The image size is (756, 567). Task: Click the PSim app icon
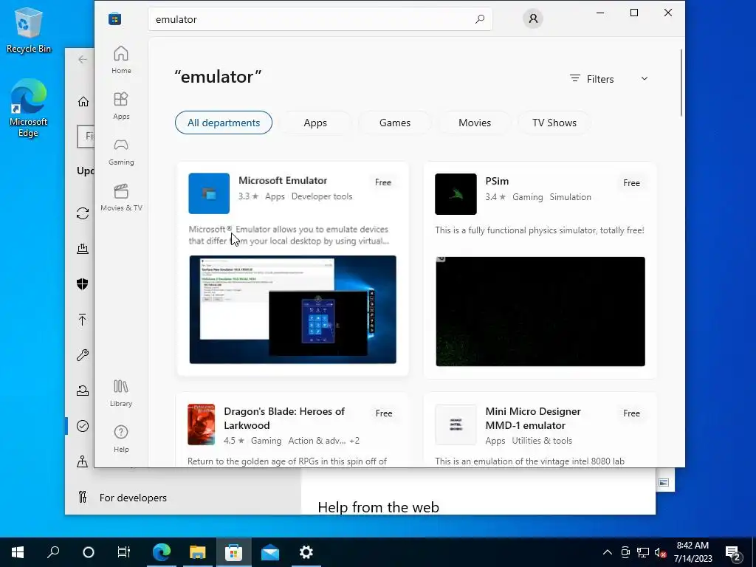click(456, 194)
